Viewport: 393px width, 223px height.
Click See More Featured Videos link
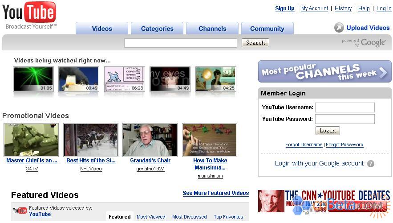click(216, 193)
